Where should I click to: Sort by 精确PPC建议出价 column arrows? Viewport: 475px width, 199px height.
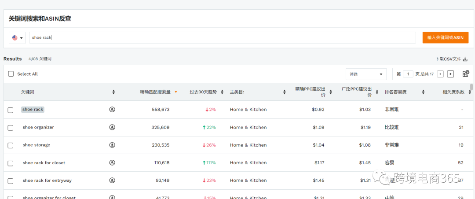(330, 92)
